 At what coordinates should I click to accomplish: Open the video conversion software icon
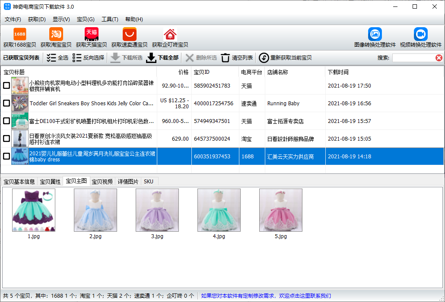click(421, 34)
